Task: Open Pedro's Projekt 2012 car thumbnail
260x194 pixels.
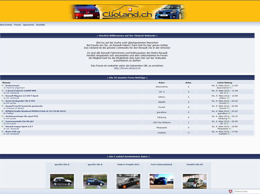Action: (x=128, y=181)
